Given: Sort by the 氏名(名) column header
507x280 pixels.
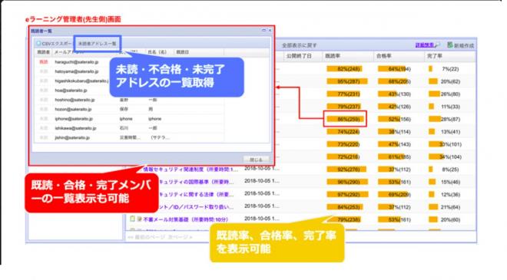Looking at the screenshot, I should pyautogui.click(x=157, y=52).
